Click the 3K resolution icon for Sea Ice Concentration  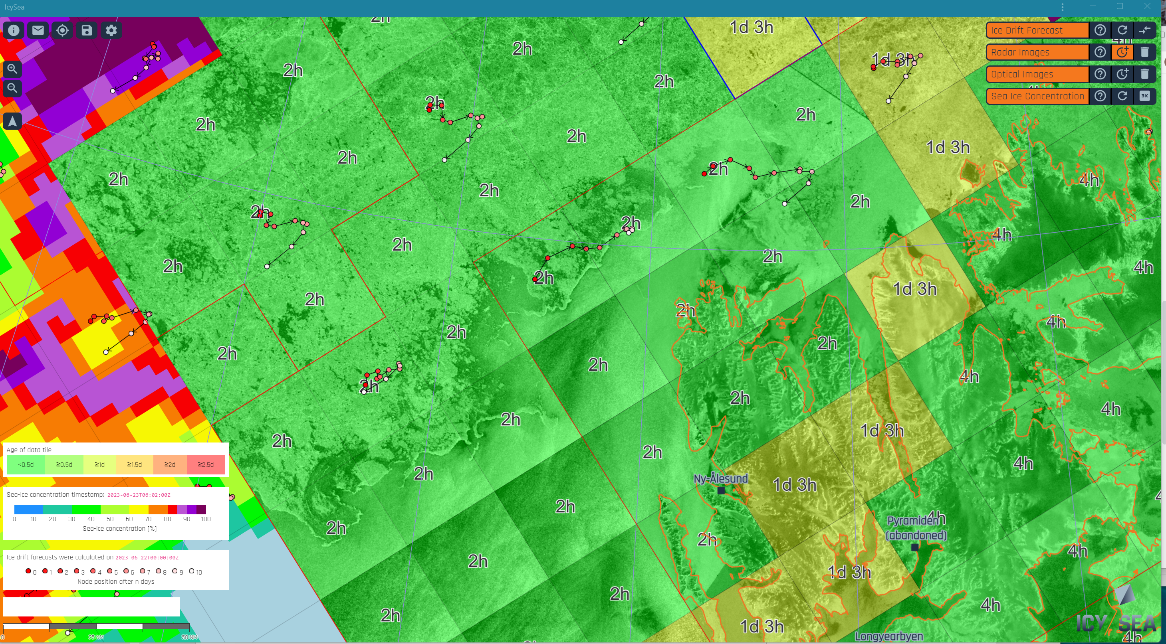pyautogui.click(x=1144, y=96)
